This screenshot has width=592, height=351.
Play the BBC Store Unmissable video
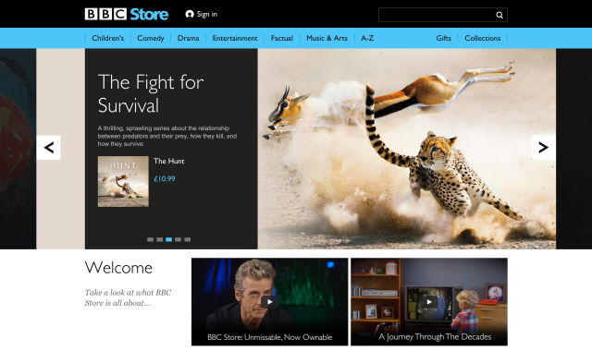click(269, 302)
